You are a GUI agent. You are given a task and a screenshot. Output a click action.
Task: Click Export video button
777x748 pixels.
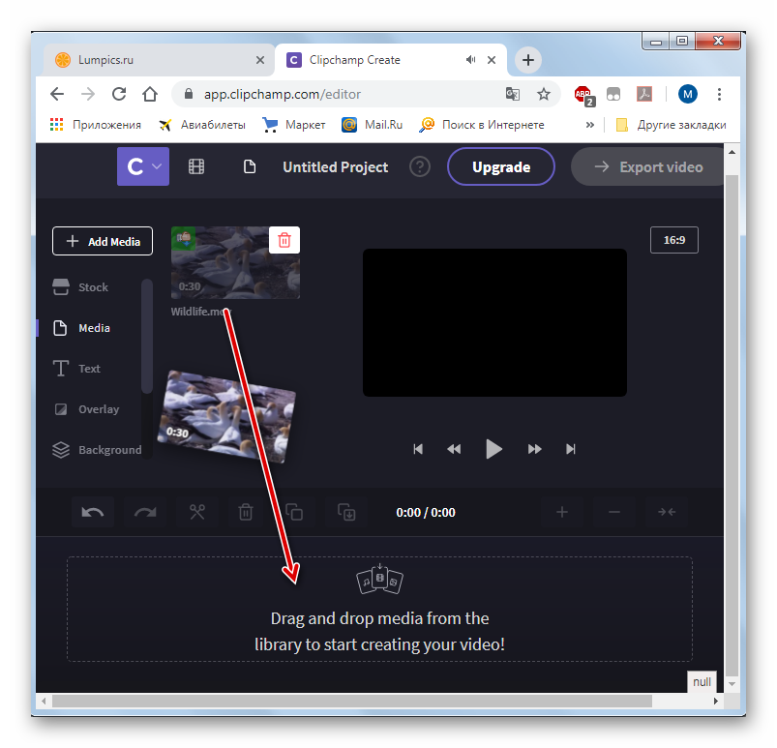coord(648,167)
